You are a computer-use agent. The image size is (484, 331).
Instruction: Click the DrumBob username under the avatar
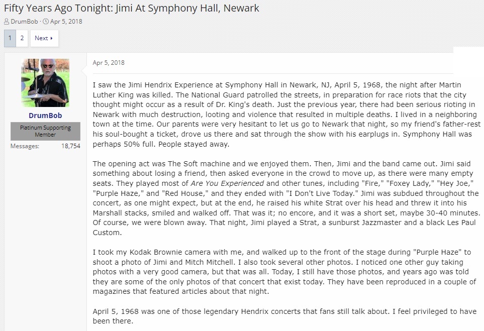click(45, 116)
